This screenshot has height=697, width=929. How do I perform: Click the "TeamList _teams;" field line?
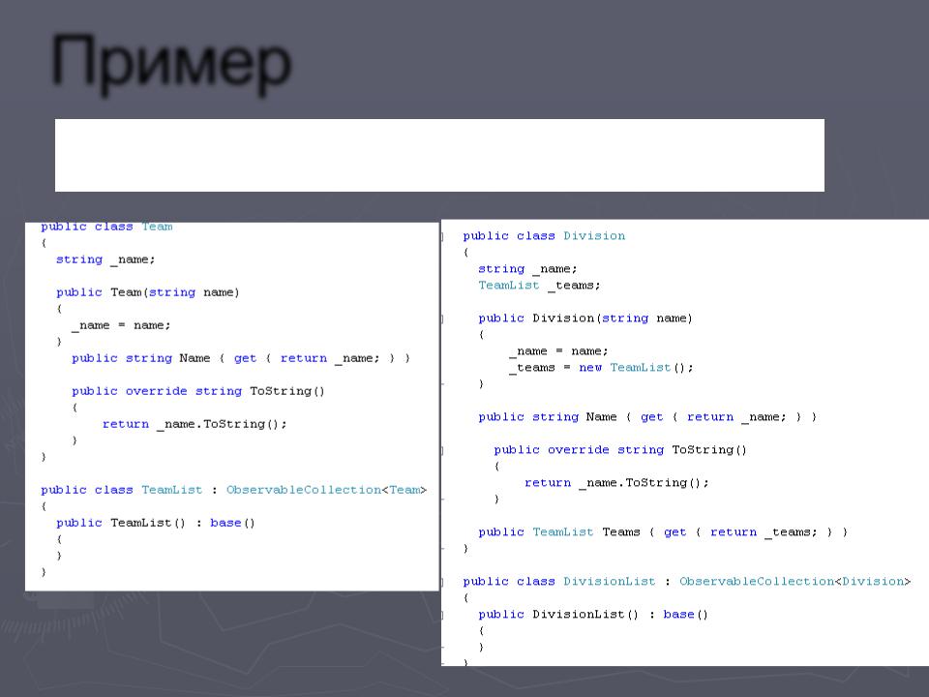click(x=539, y=286)
